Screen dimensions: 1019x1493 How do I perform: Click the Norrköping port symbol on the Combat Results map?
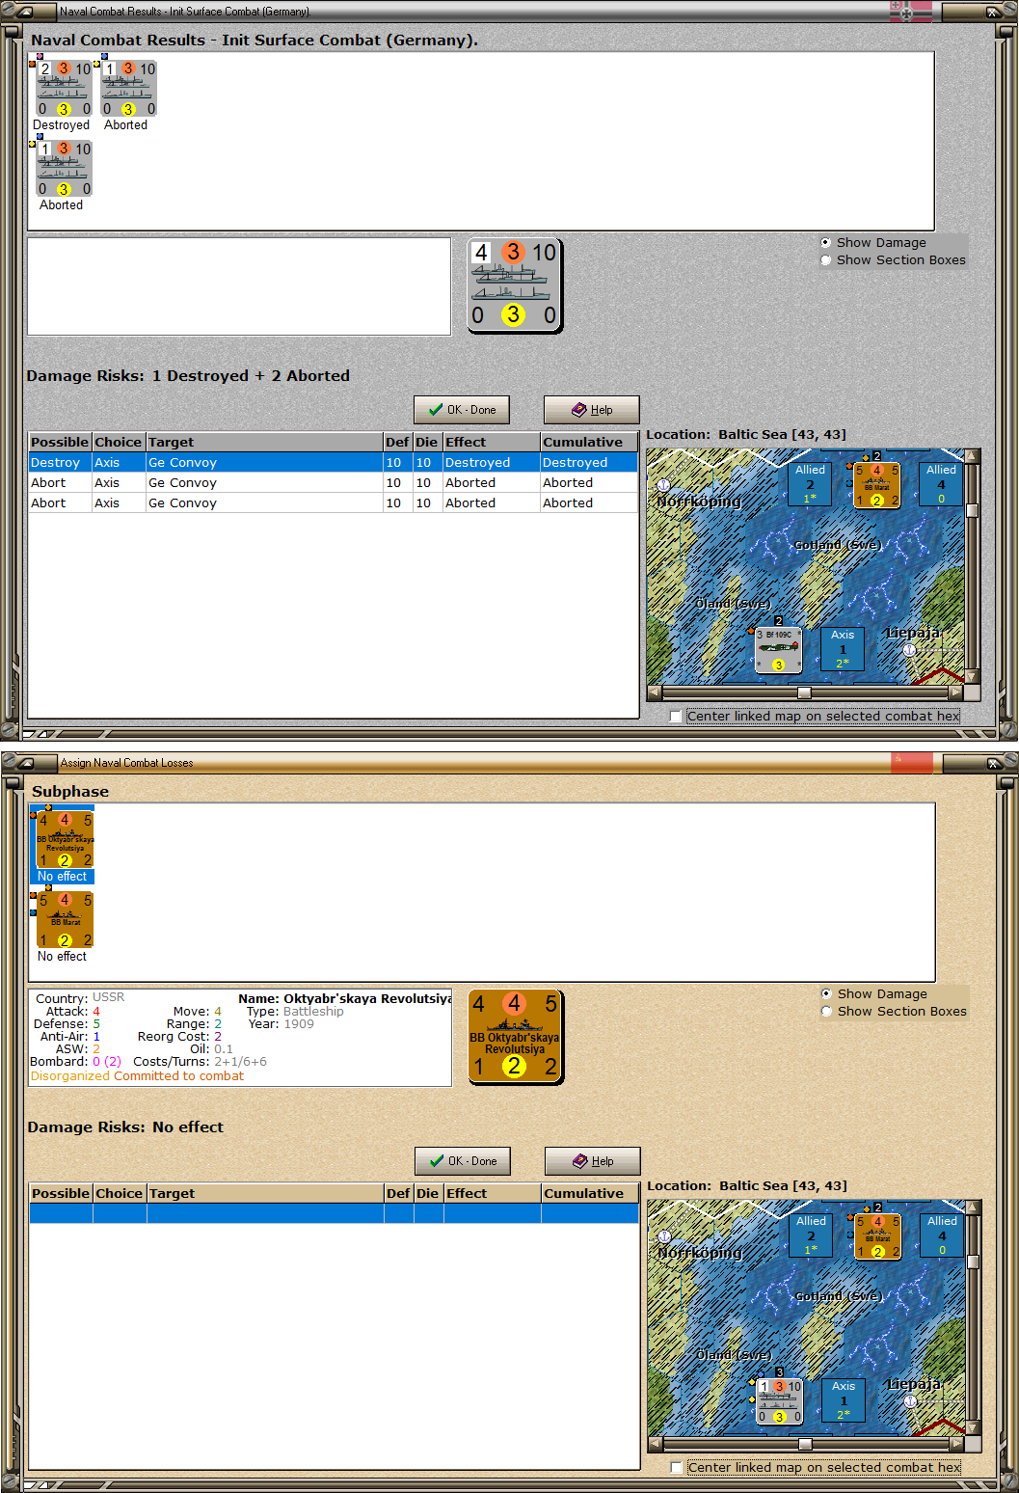coord(663,485)
